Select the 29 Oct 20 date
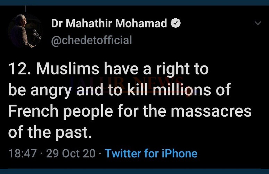 [x=71, y=153]
